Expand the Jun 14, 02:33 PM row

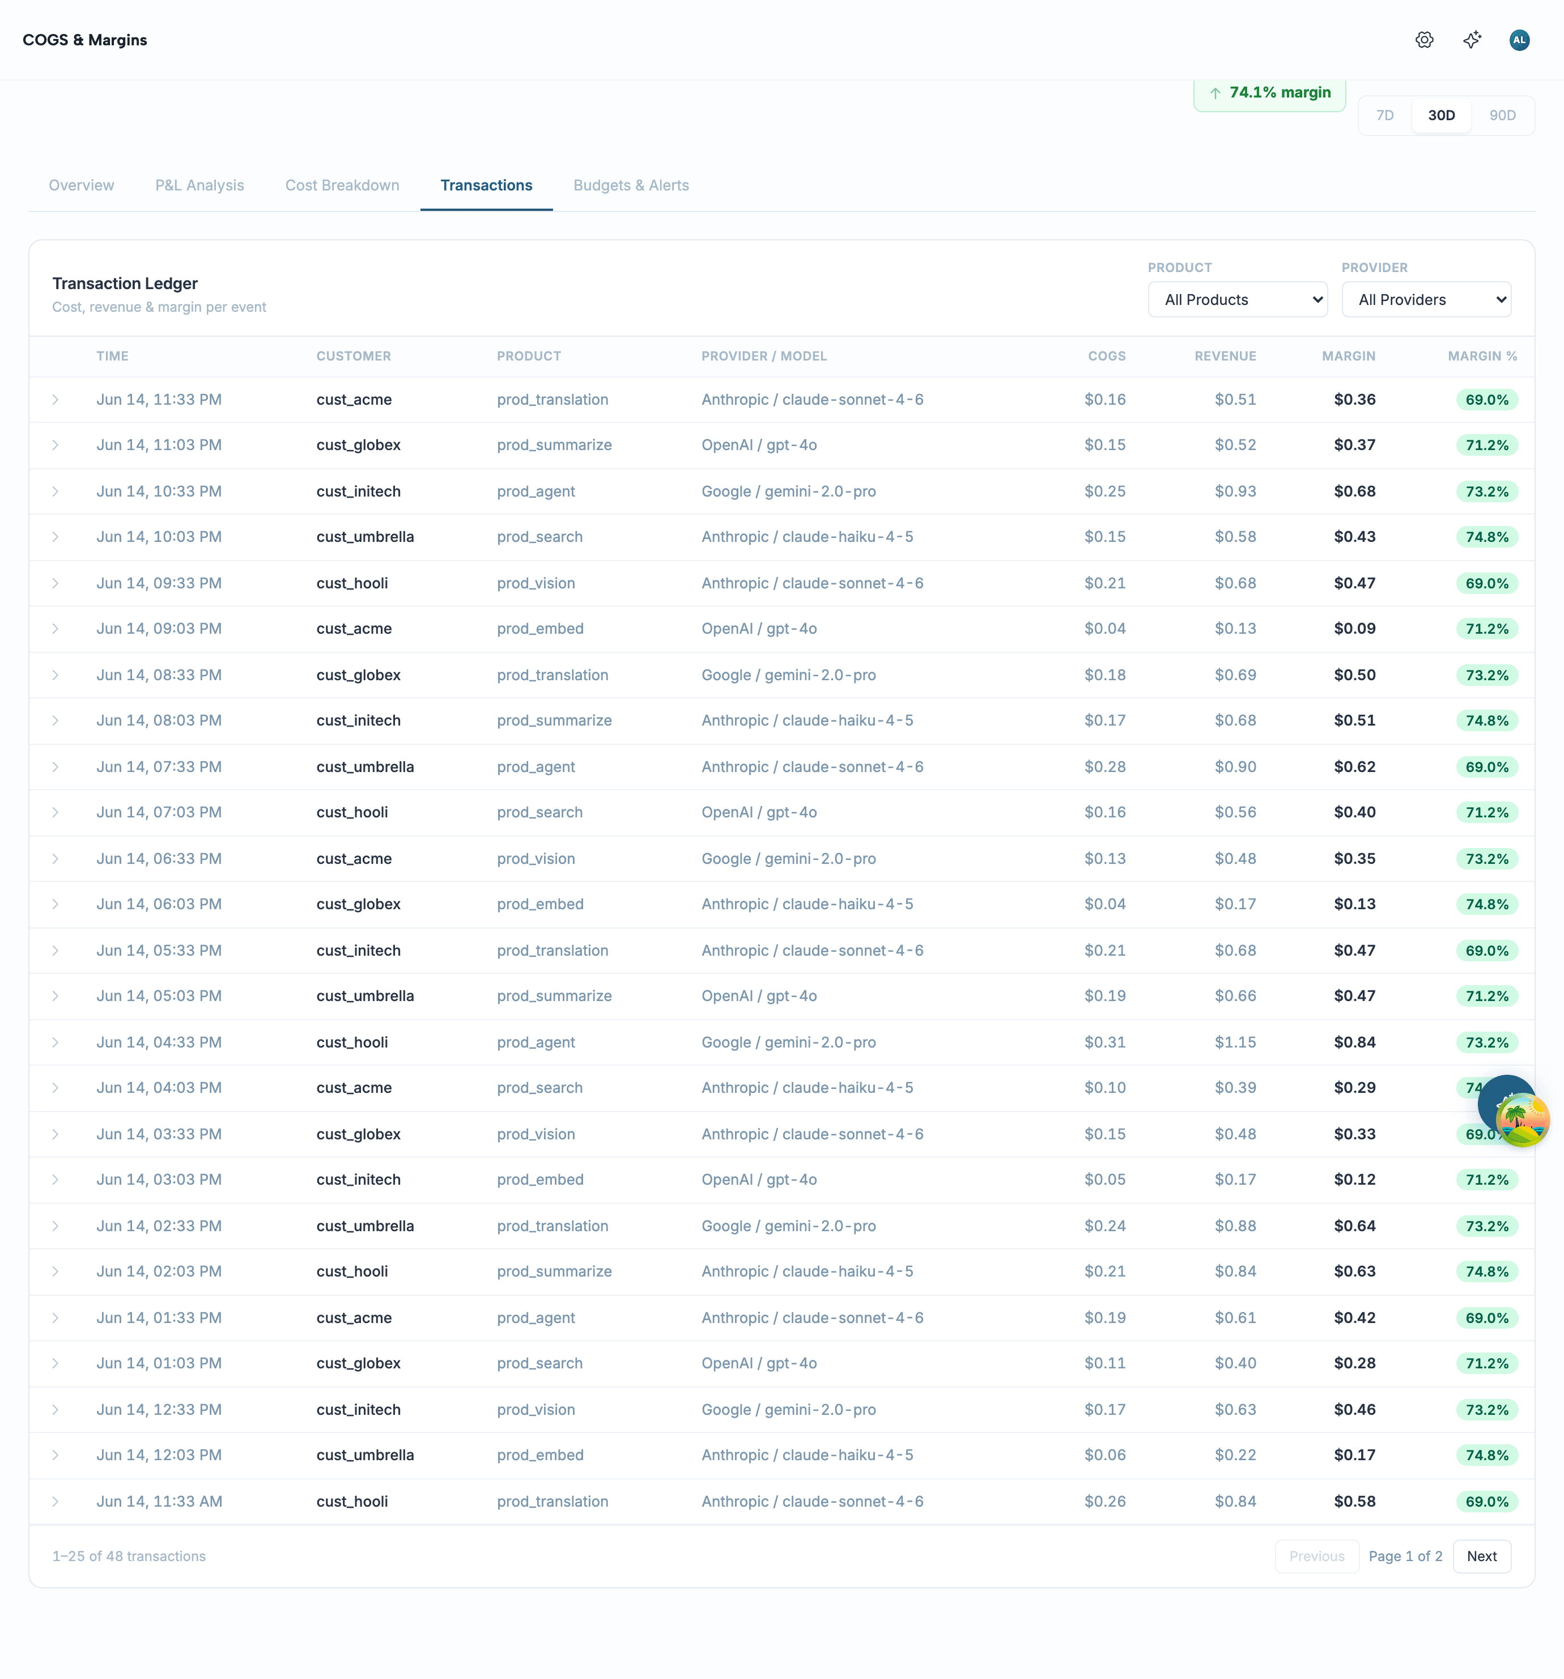pos(56,1226)
